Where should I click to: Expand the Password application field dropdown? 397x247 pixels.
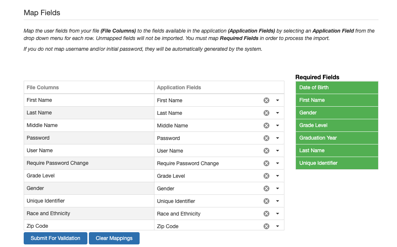coord(277,138)
